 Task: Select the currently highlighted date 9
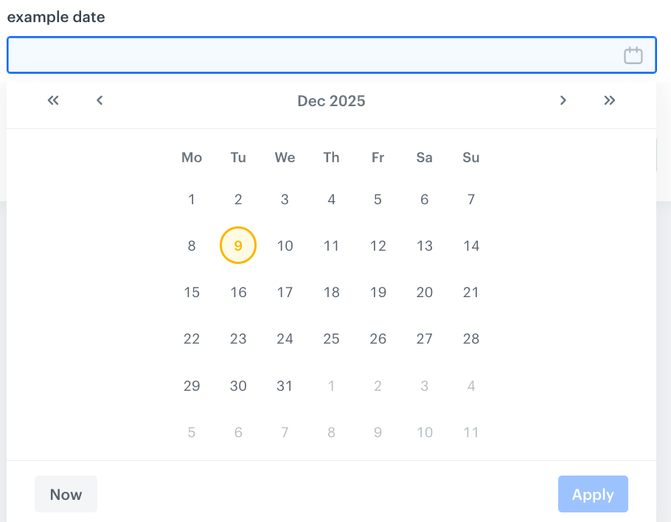(238, 245)
